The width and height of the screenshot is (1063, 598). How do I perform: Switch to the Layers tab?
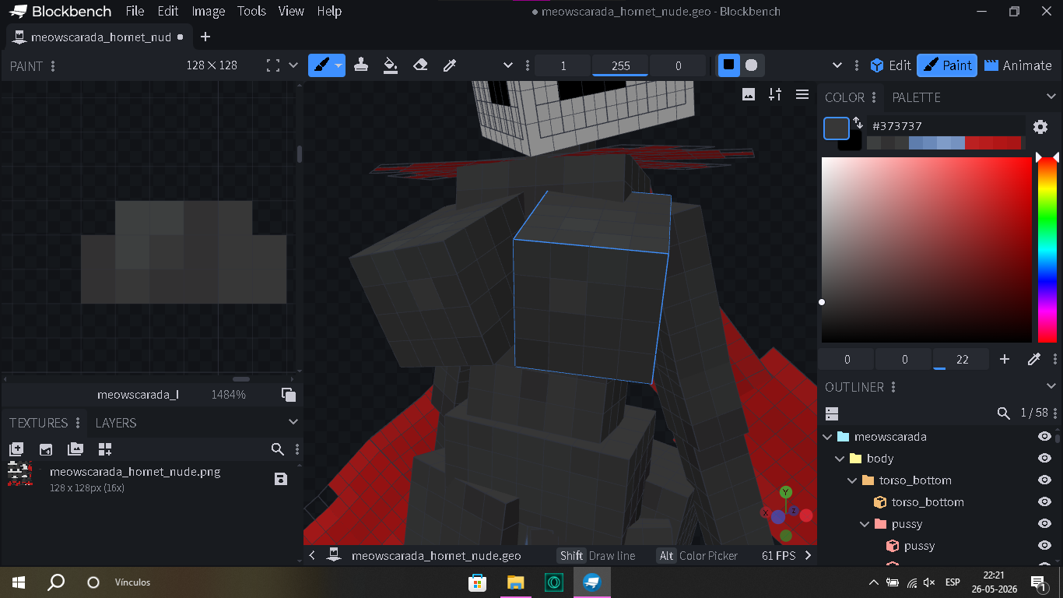point(116,423)
